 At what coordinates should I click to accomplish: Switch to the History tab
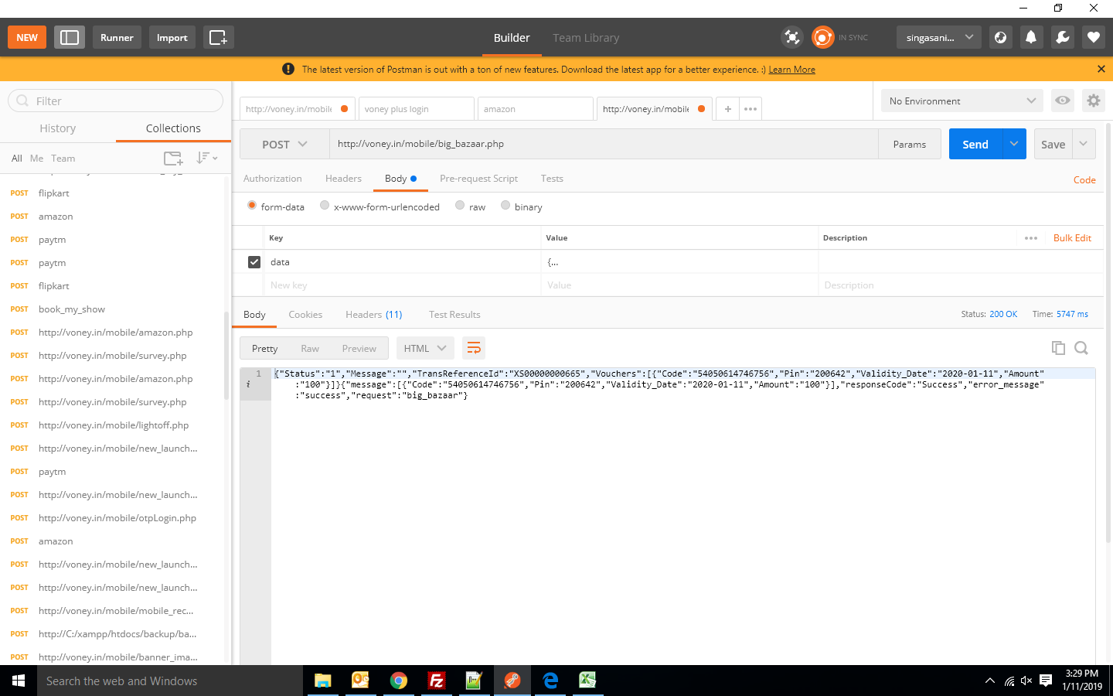pos(58,128)
